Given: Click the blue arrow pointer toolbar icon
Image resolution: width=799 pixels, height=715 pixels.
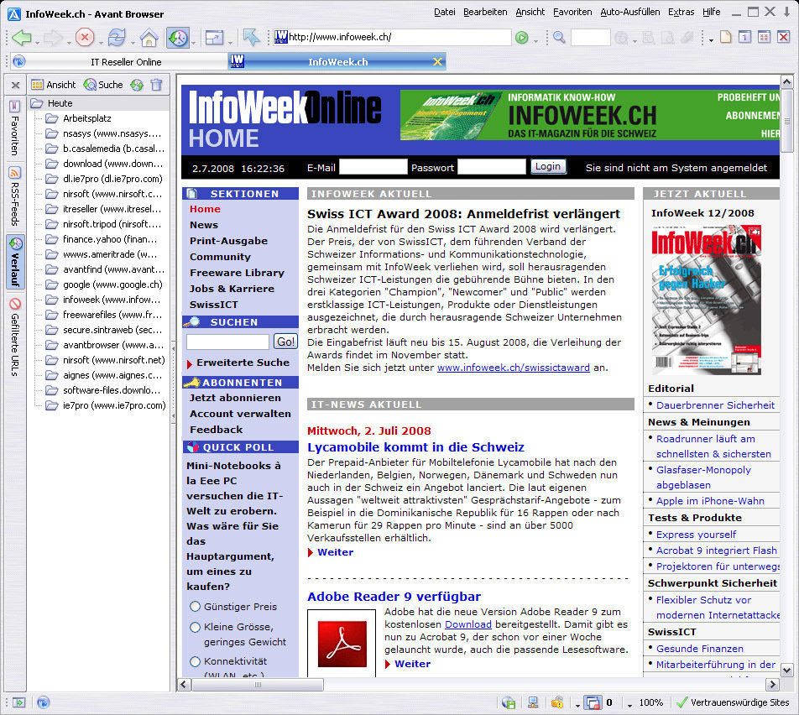Looking at the screenshot, I should coord(251,37).
